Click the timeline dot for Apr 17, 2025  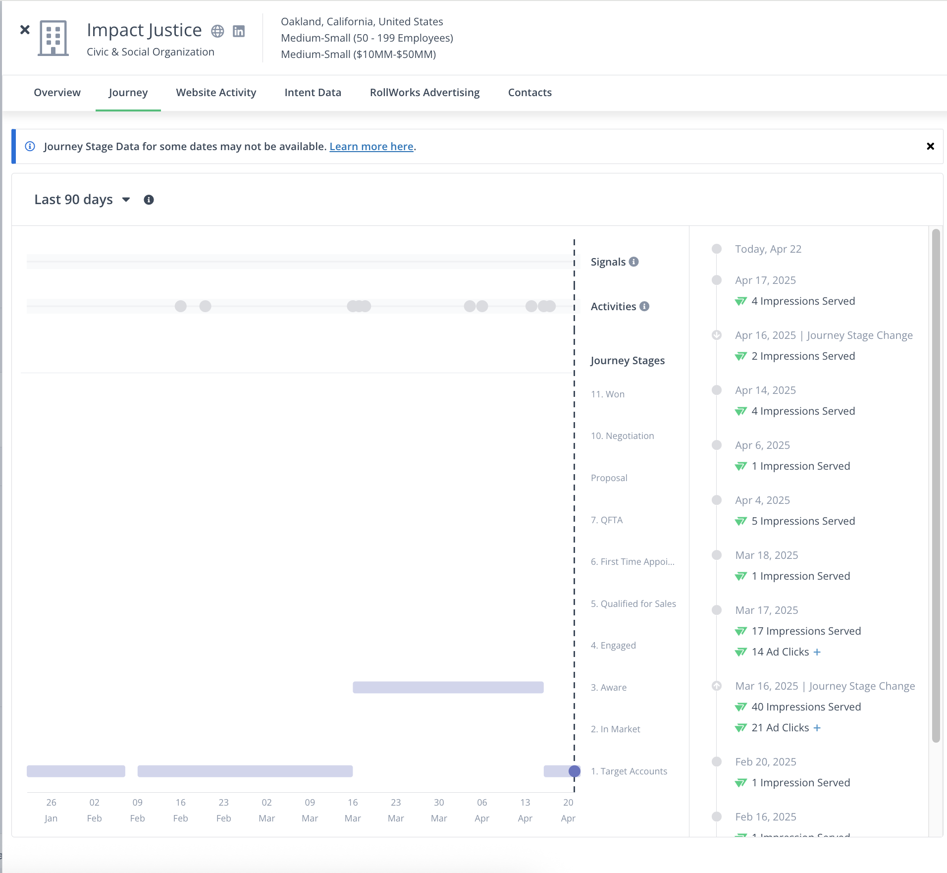pos(717,280)
